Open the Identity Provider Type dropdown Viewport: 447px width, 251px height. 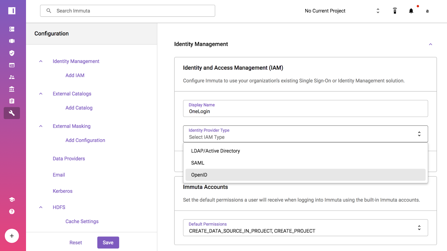[305, 134]
